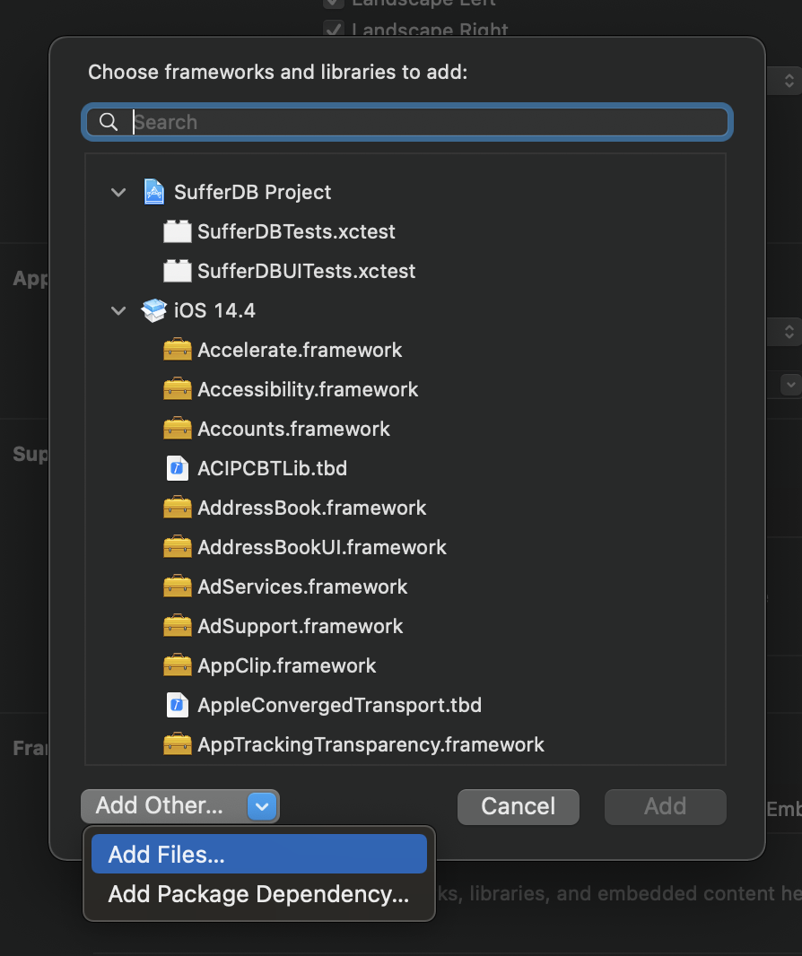The height and width of the screenshot is (956, 802).
Task: Click the Add Other... button label
Action: click(160, 805)
